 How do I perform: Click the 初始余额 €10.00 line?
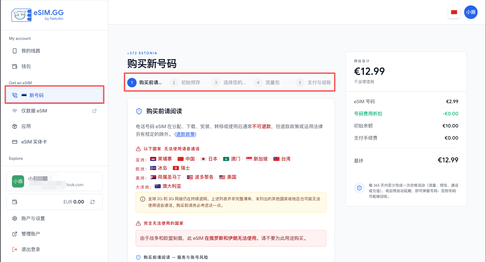(406, 126)
